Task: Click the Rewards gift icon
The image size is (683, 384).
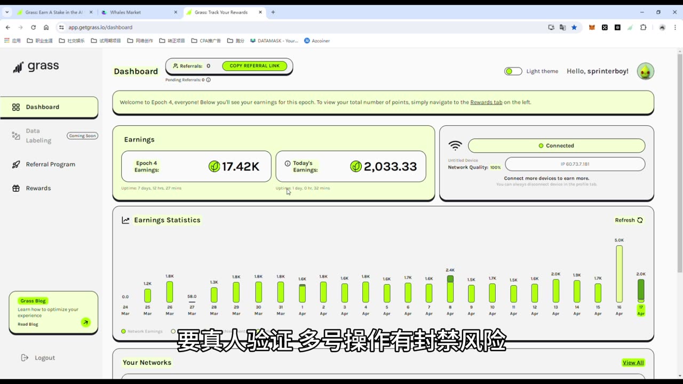Action: coord(16,188)
